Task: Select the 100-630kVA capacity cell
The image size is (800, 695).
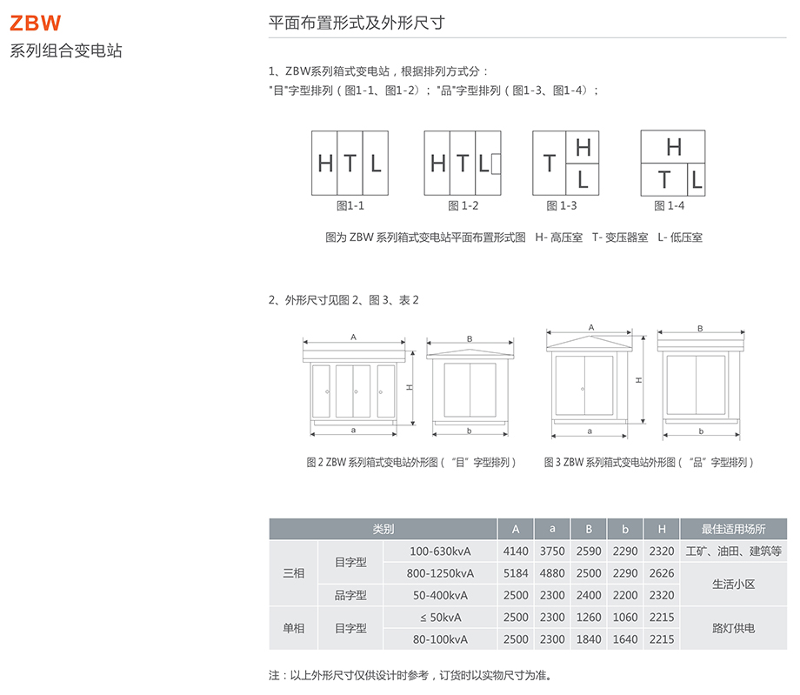Action: pos(440,551)
